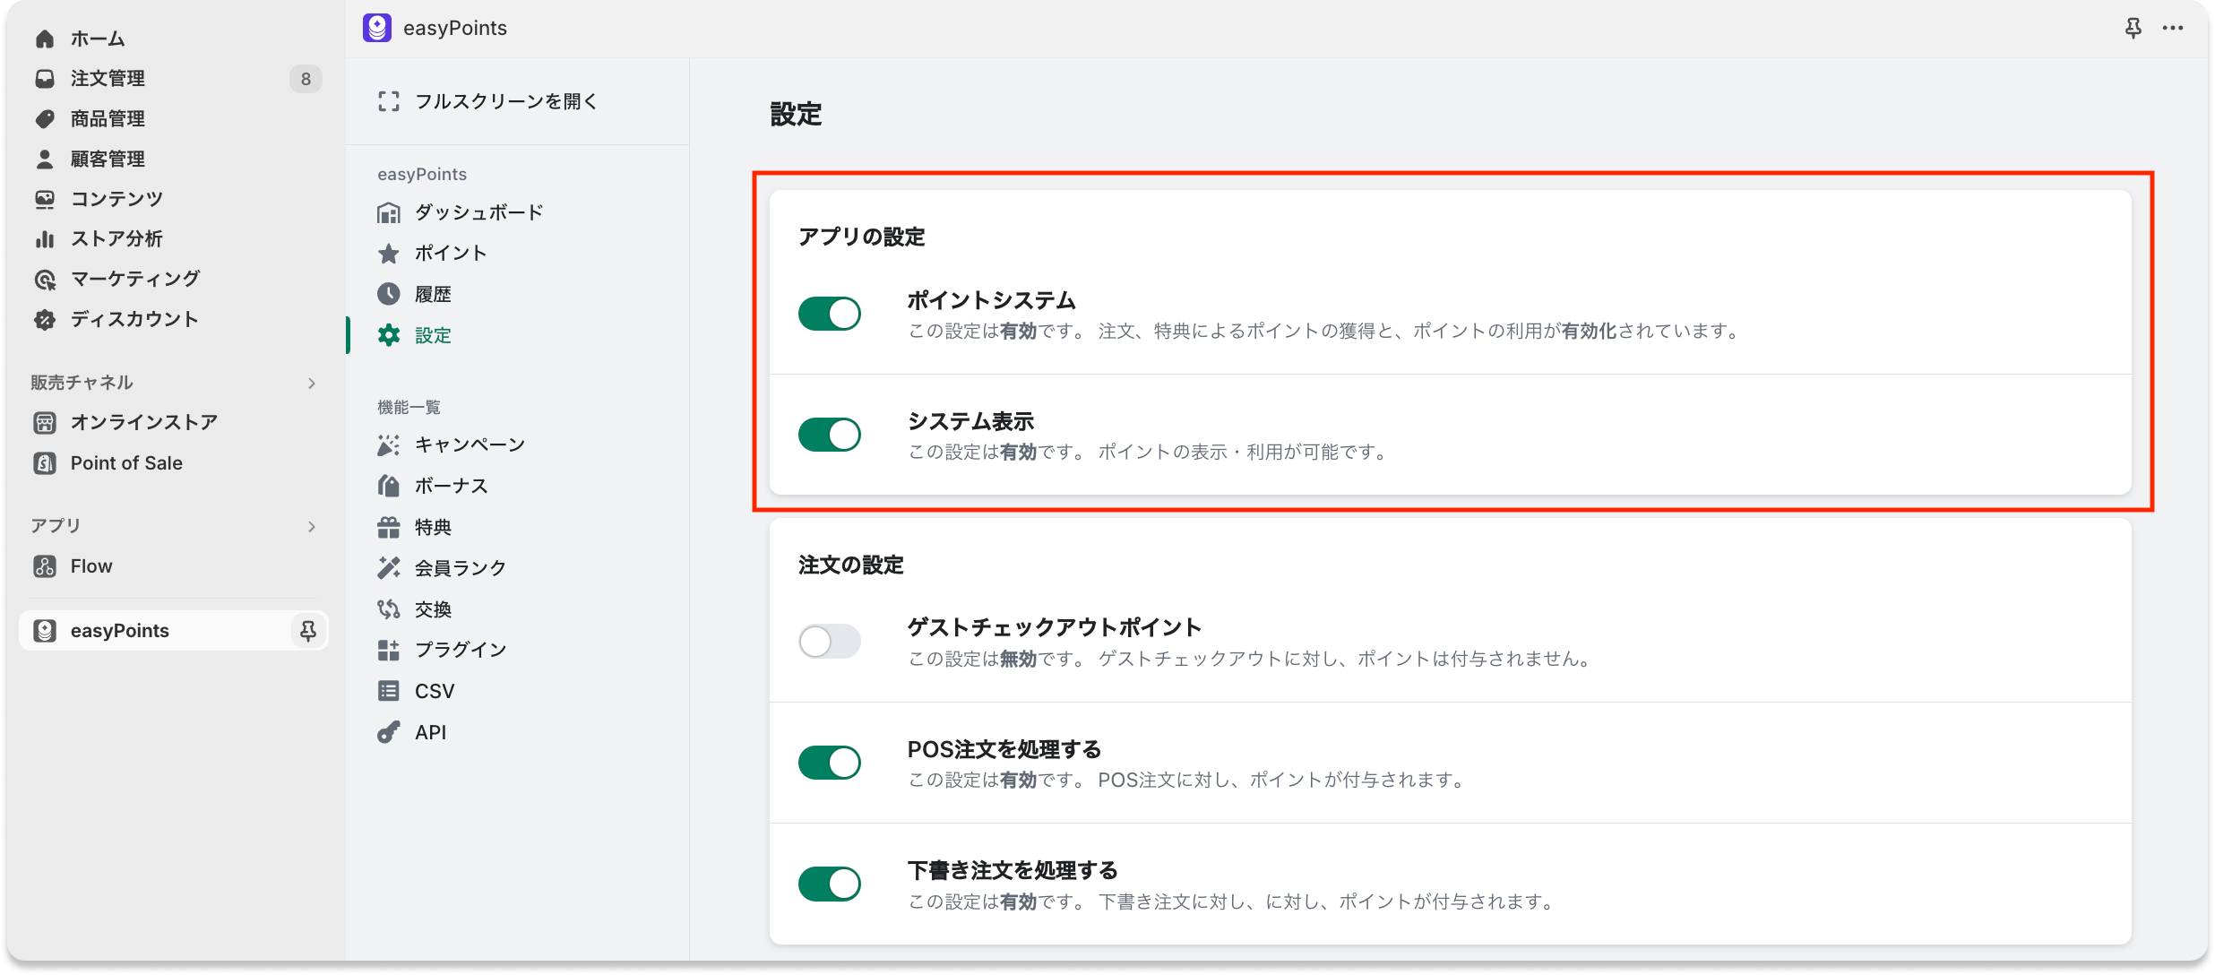Expand the 販売チャネル section chevron
The width and height of the screenshot is (2215, 975).
(x=312, y=384)
